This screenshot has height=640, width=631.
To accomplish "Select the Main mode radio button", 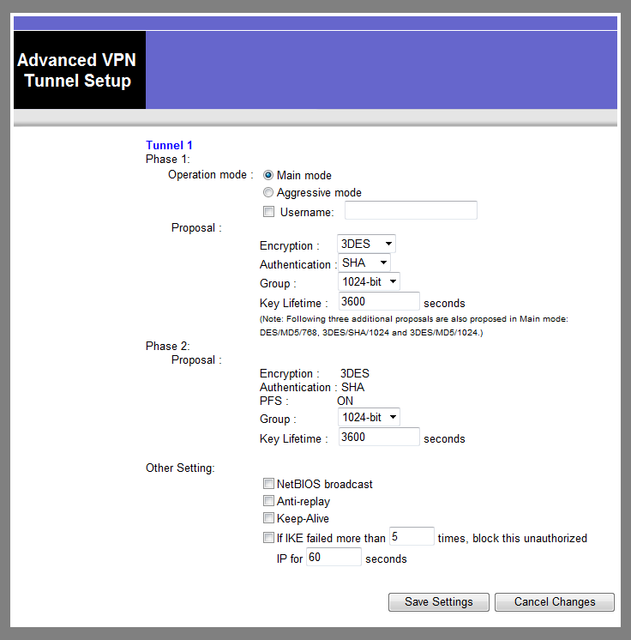I will (x=268, y=175).
